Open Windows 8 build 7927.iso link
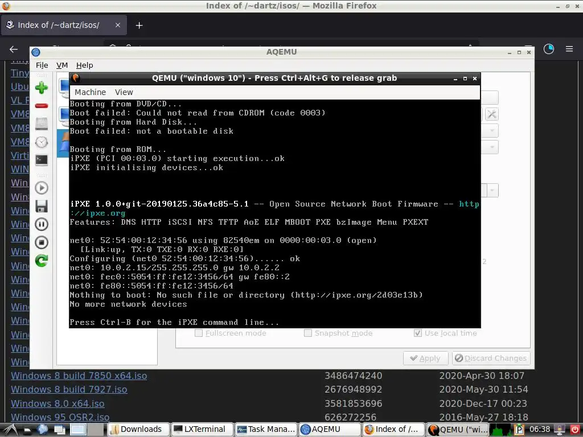583x437 pixels. click(x=69, y=389)
